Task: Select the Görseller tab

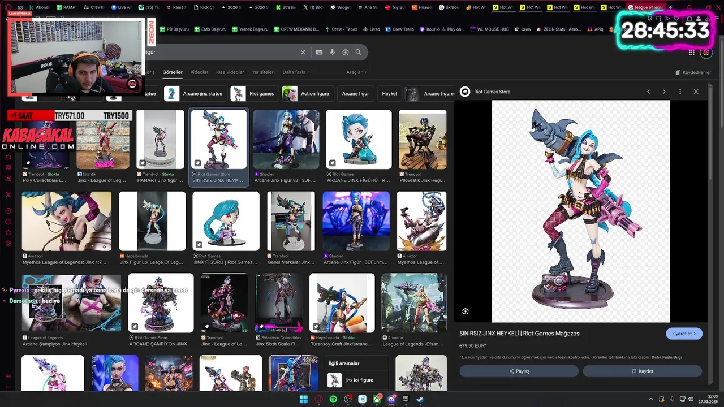Action: (x=173, y=72)
